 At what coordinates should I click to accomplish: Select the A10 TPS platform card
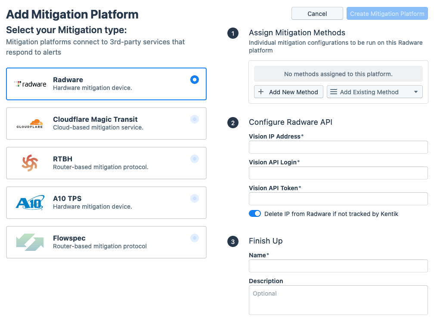point(106,202)
